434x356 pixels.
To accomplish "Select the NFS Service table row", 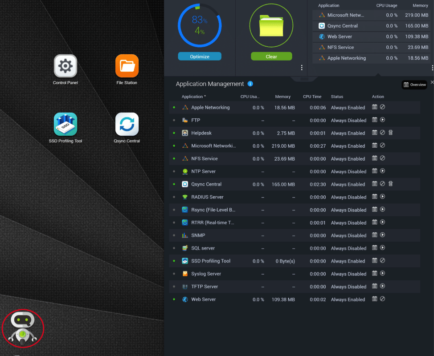I will point(295,159).
